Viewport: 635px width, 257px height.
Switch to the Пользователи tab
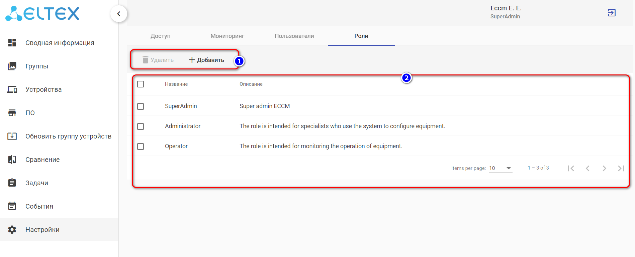pos(294,36)
